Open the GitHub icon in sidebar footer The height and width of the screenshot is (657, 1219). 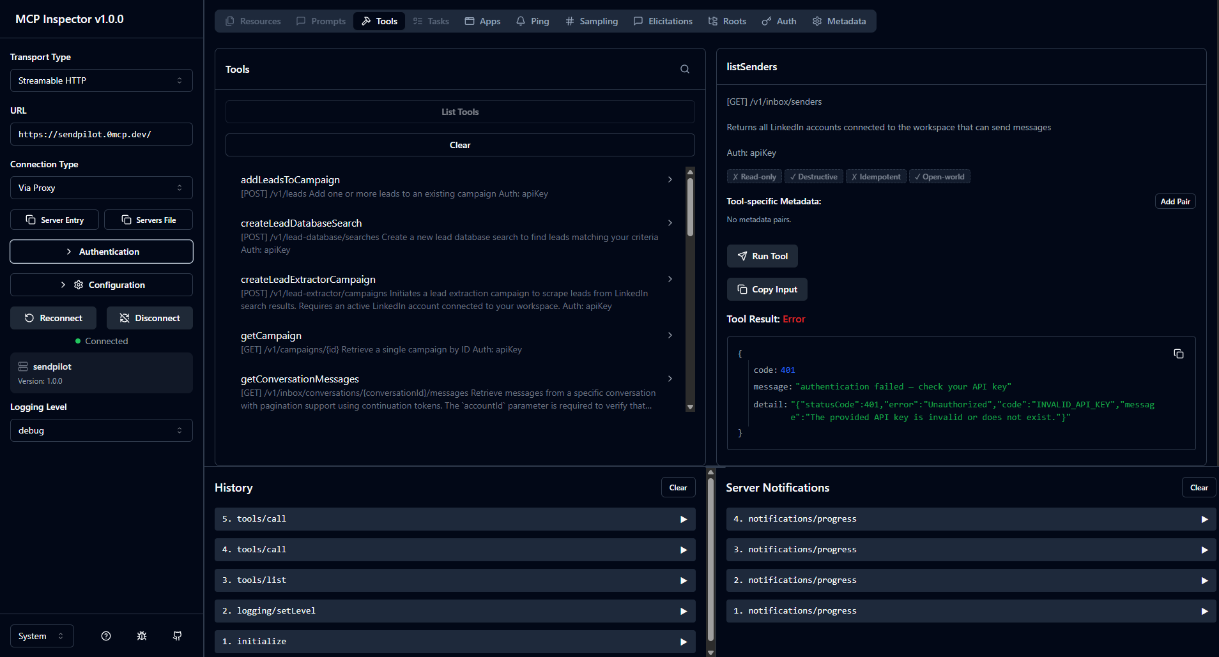[x=178, y=636]
